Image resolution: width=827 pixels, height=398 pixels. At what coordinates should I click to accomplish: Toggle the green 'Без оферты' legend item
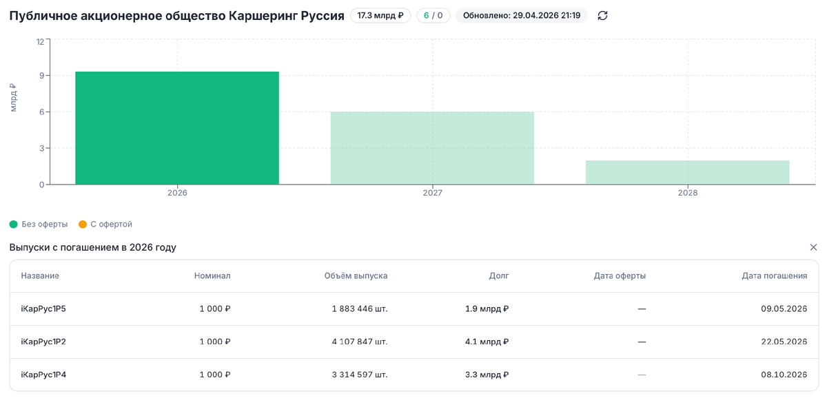coord(39,224)
